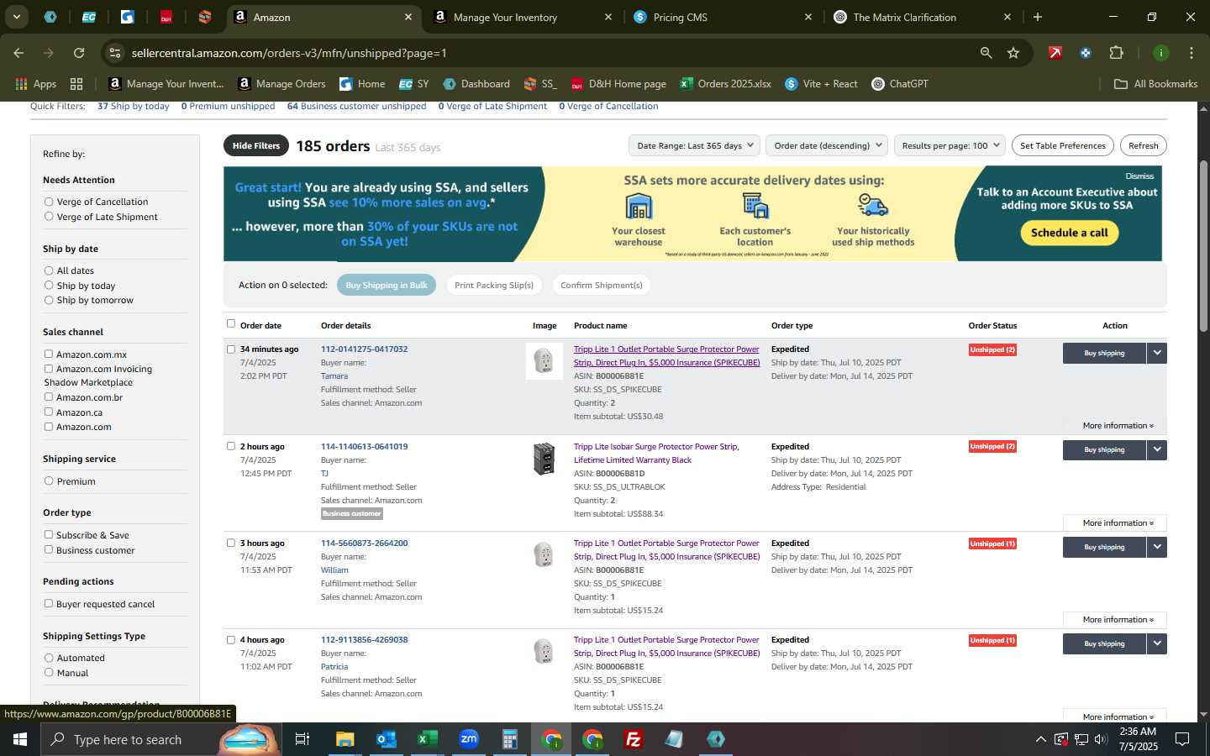Open the Windows Start menu

coord(20,739)
